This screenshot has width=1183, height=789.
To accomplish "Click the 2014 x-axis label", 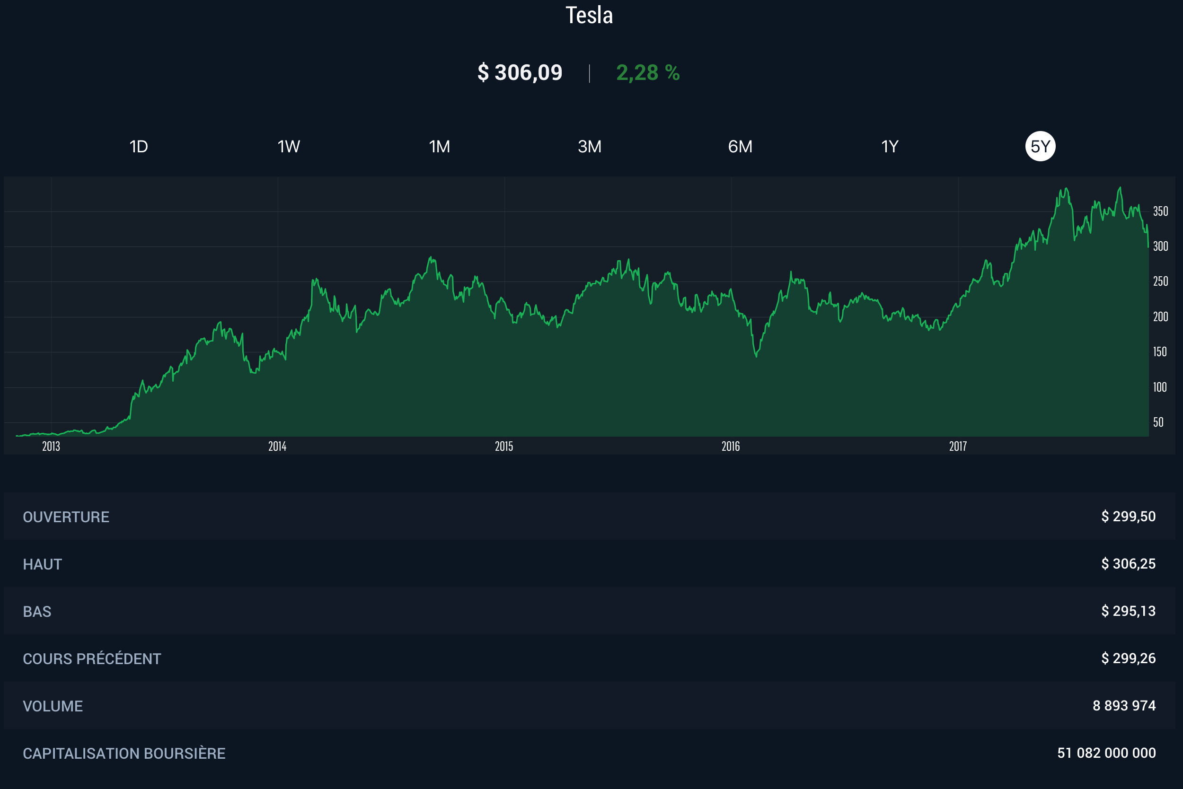I will [277, 447].
